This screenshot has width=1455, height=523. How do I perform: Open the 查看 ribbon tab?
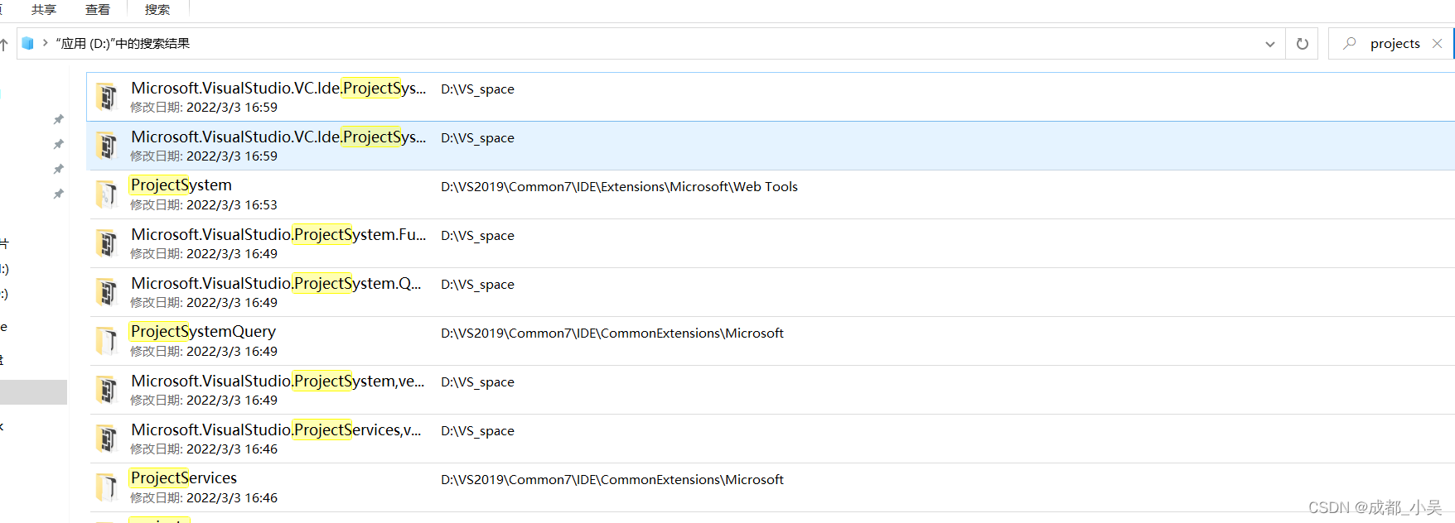(98, 10)
